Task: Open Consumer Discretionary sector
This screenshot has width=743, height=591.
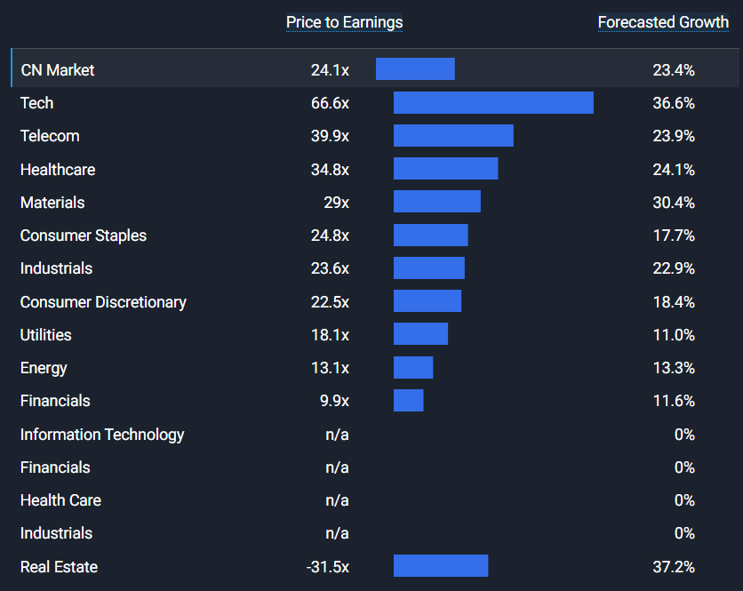Action: click(103, 302)
